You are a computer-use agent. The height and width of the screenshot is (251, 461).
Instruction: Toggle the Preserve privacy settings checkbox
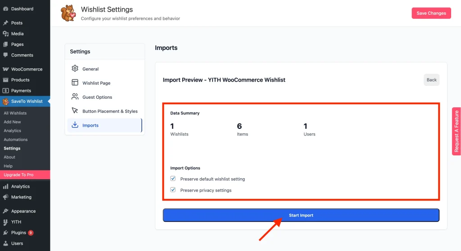[173, 190]
